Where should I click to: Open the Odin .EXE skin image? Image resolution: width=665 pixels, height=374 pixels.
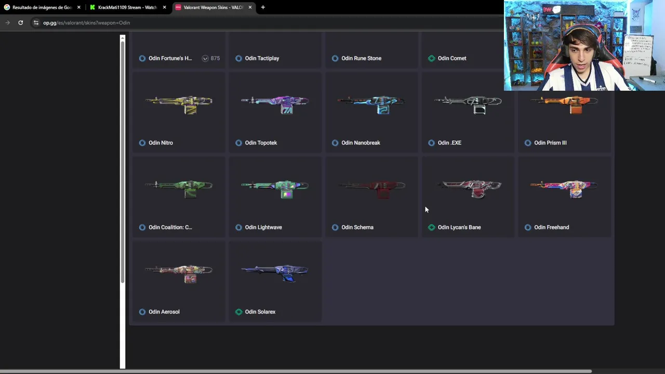point(468,104)
